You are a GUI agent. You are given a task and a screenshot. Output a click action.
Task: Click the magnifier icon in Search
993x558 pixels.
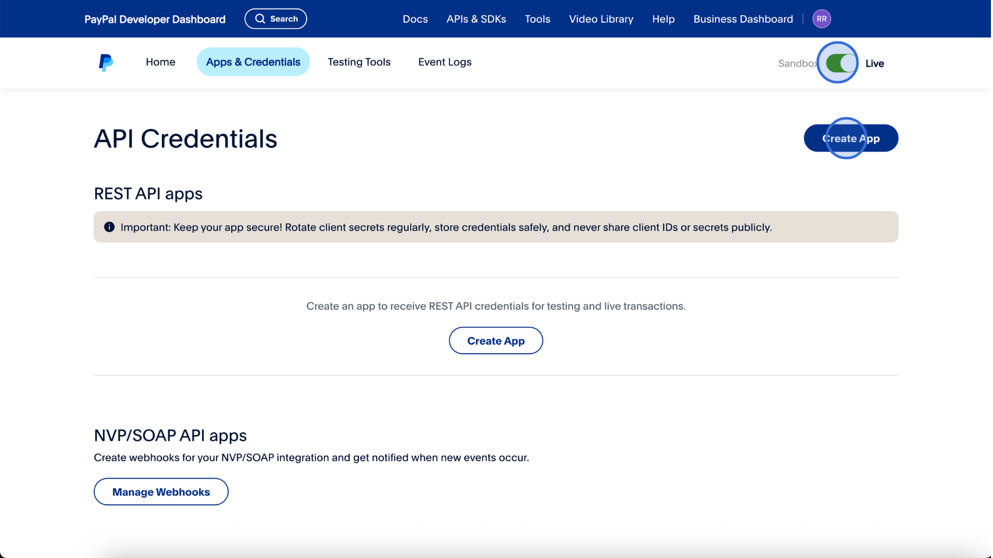pyautogui.click(x=260, y=19)
